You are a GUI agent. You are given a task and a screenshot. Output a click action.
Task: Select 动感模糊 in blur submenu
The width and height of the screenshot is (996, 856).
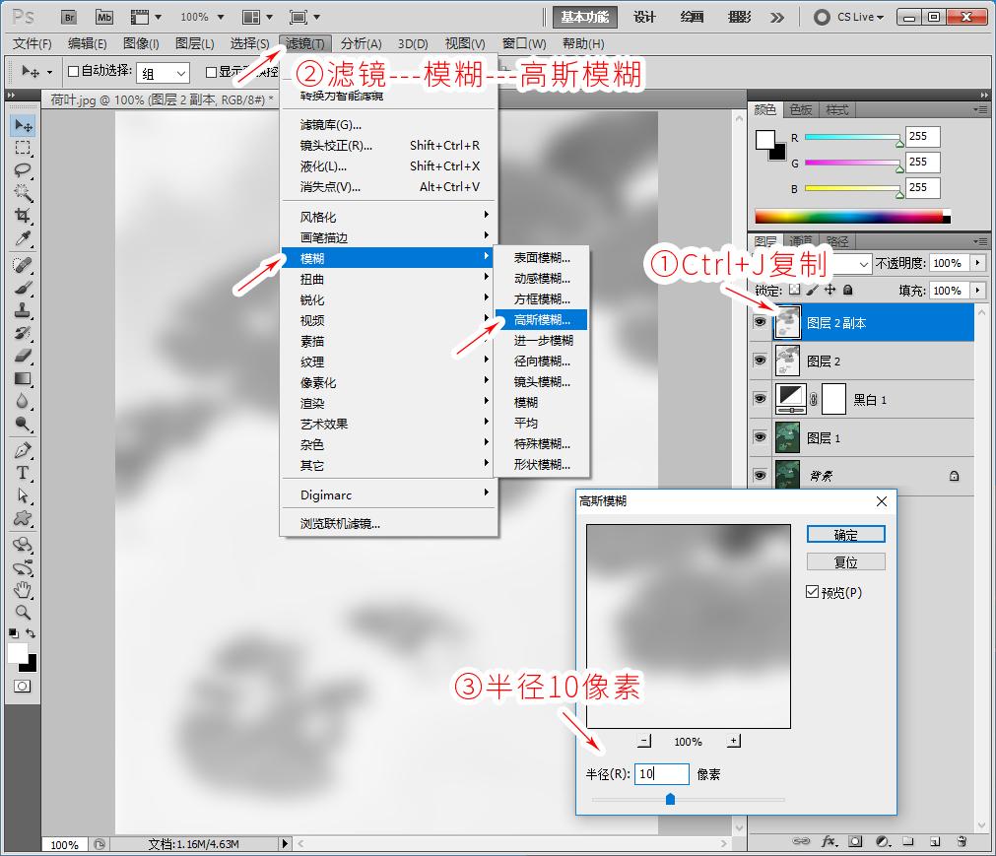(x=541, y=278)
